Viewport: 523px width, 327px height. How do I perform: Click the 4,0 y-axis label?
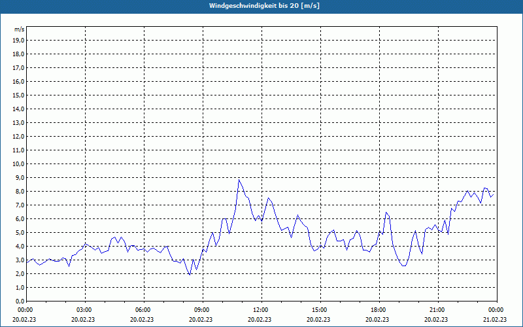(20, 247)
